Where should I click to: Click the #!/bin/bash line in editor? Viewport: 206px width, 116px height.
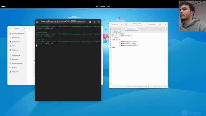coord(117,32)
